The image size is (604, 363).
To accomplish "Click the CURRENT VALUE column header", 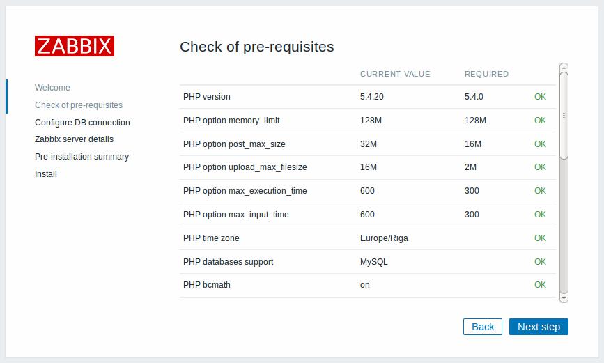I will [395, 74].
